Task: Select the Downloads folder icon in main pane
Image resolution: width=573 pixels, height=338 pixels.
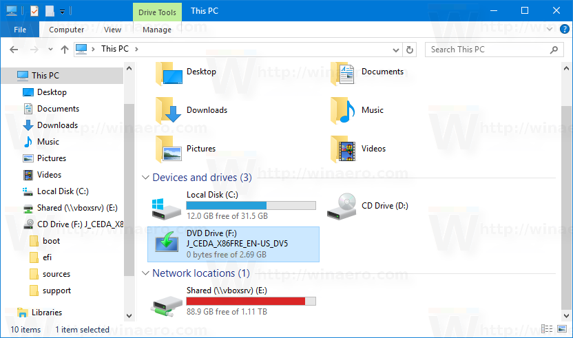Action: [x=169, y=110]
